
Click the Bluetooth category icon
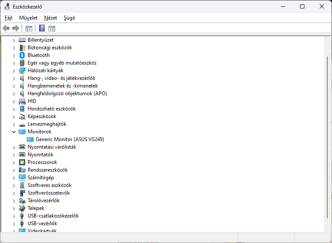point(22,55)
